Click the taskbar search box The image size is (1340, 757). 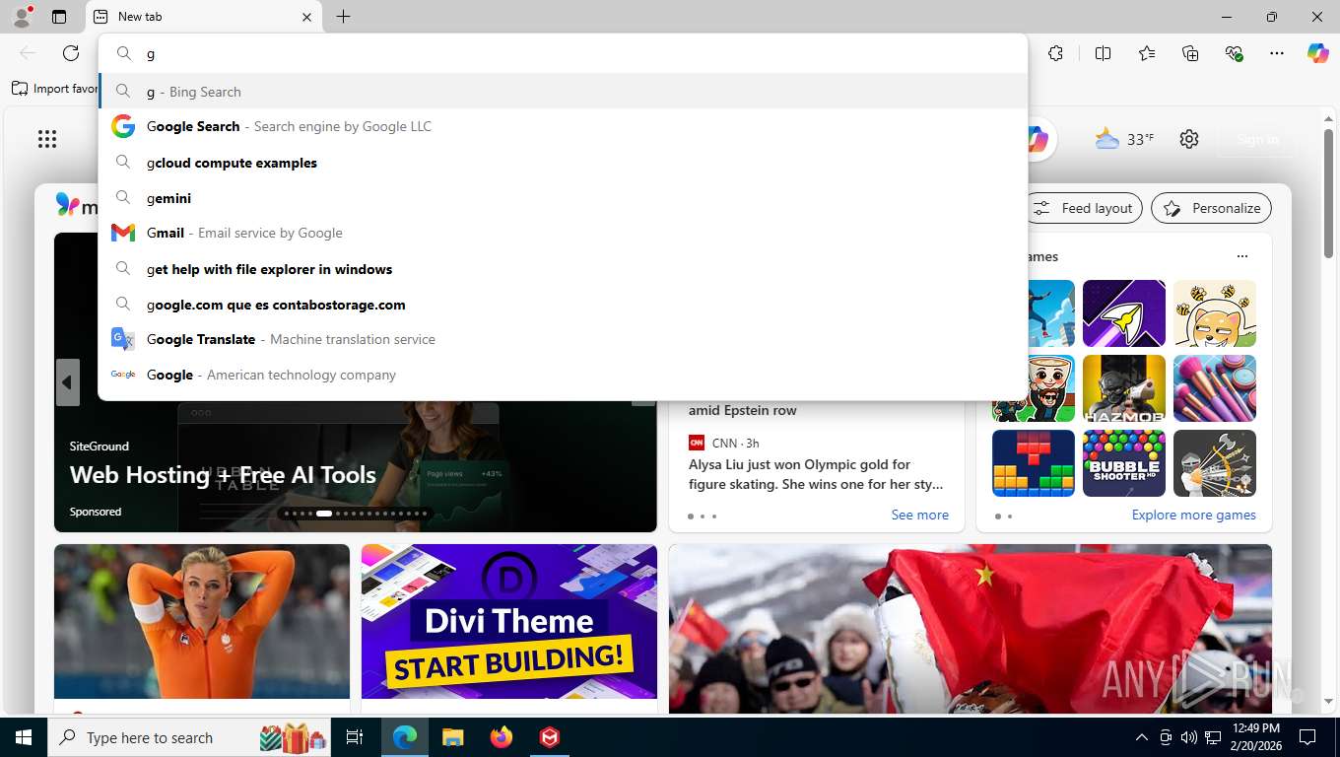click(x=191, y=737)
